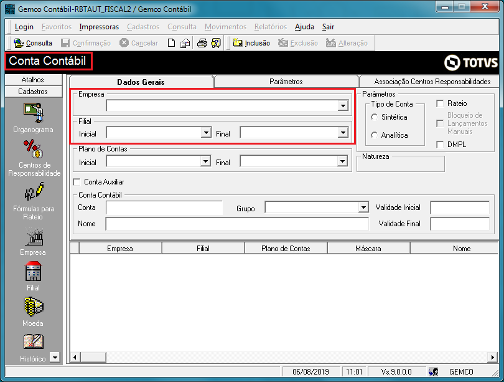This screenshot has width=504, height=382.
Task: Click the Cadastros sidebar button
Action: [x=33, y=92]
